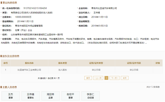Click approval date 2019年01月31日
This screenshot has height=102, width=165.
100,26
